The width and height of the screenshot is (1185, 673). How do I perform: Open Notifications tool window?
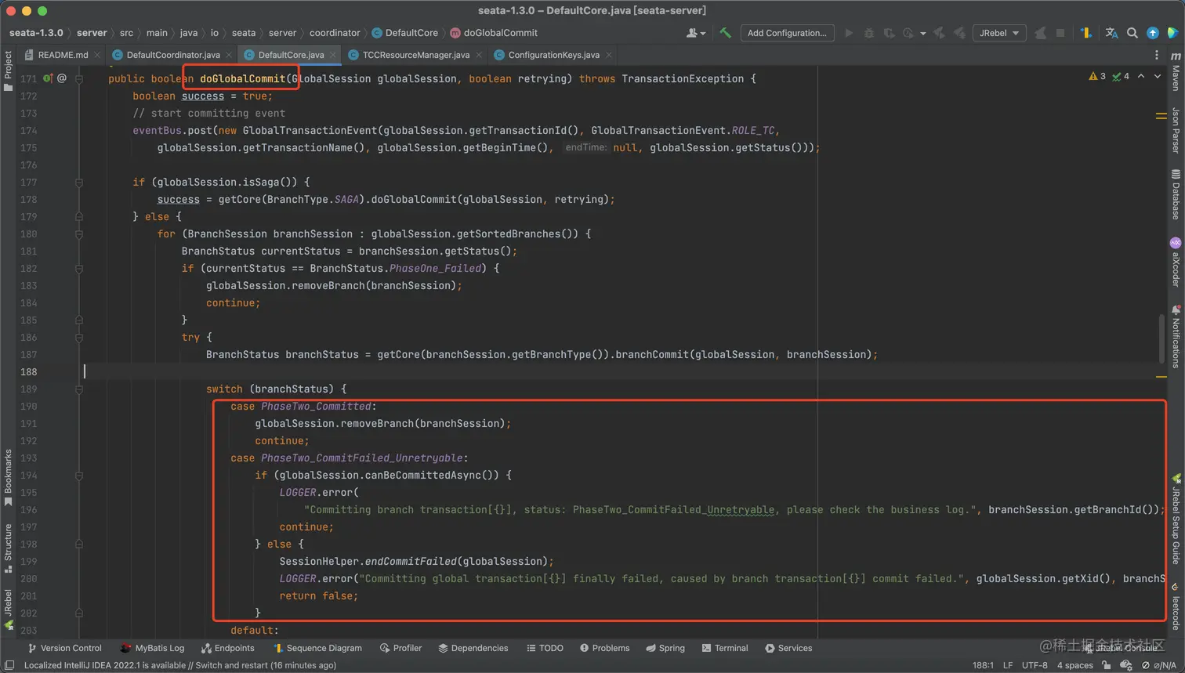(x=1176, y=337)
